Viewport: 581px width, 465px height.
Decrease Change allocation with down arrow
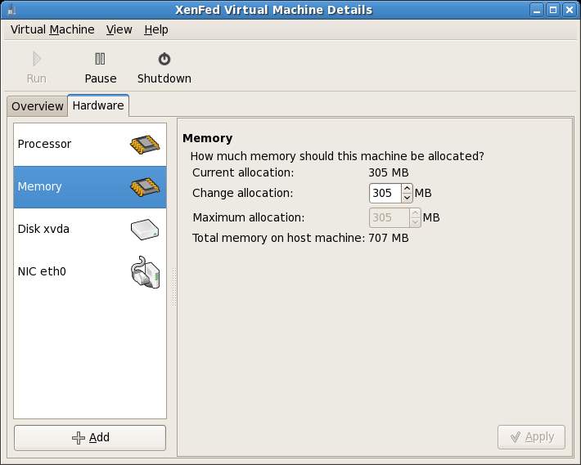408,198
